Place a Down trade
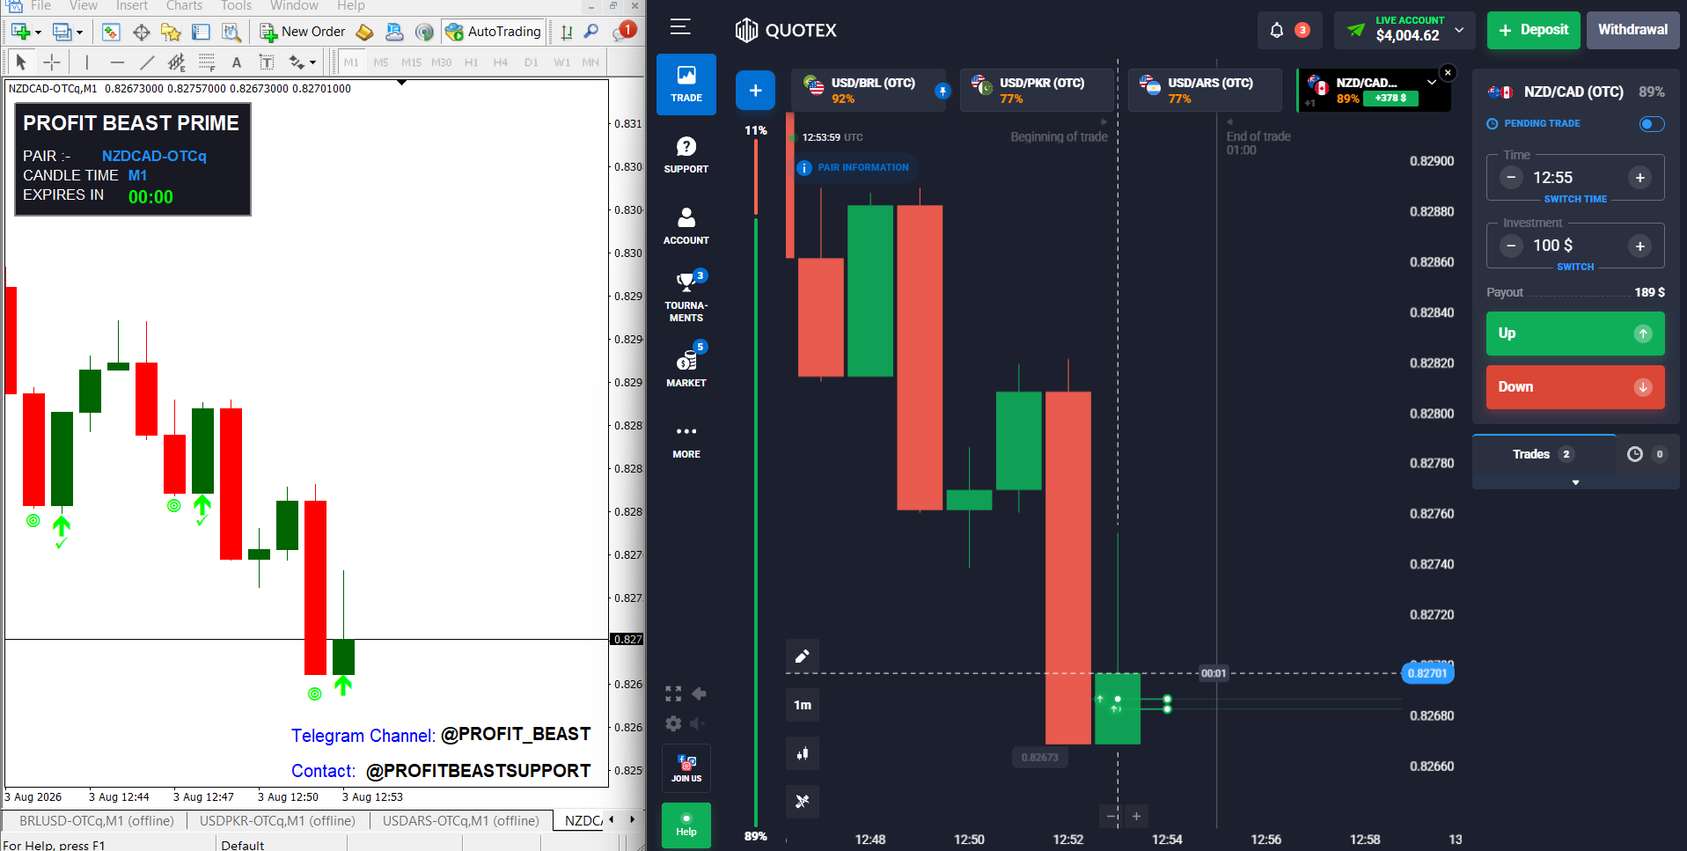1687x851 pixels. tap(1575, 387)
